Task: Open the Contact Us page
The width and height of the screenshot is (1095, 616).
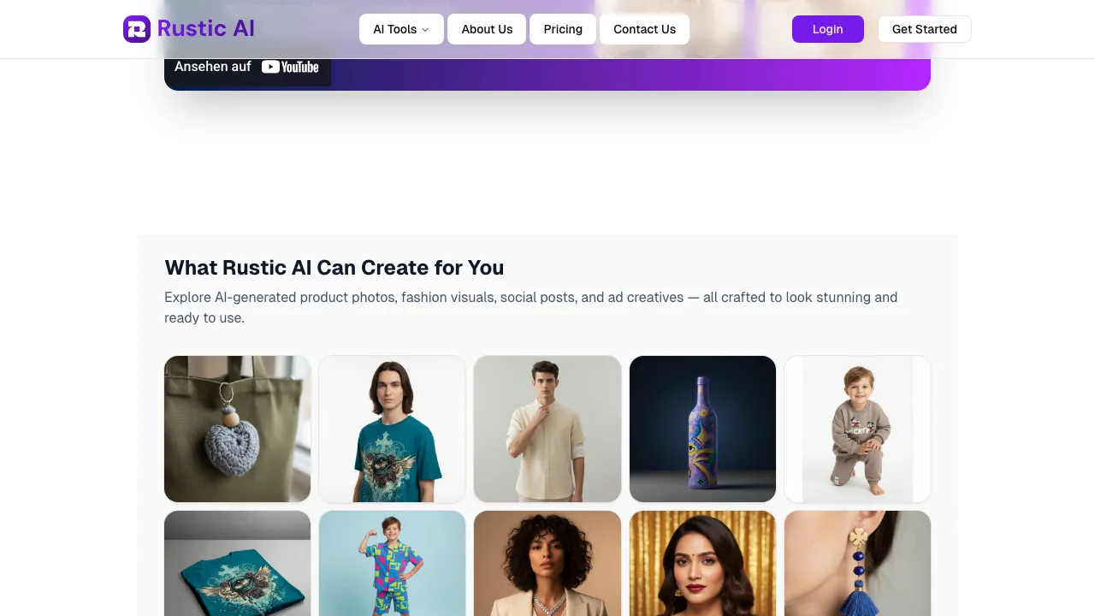Action: (644, 29)
